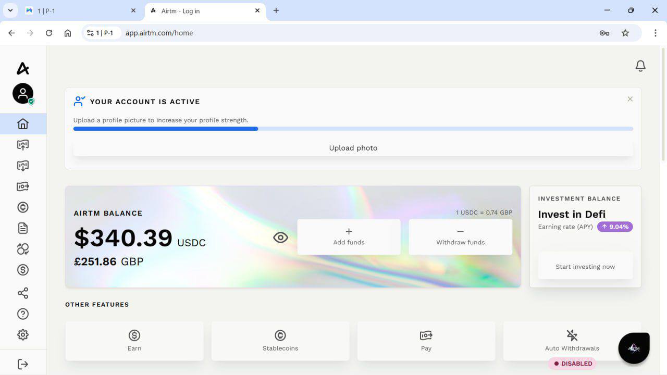The width and height of the screenshot is (667, 375).
Task: Click Start investing now
Action: click(x=585, y=267)
